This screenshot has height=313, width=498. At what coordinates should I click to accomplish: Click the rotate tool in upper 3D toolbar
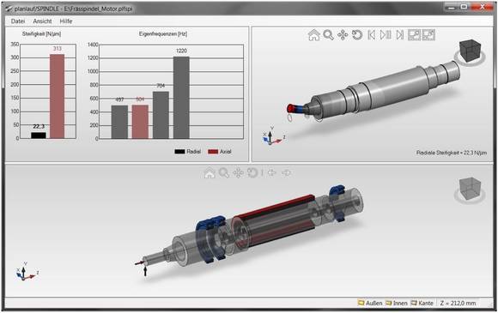pos(357,35)
